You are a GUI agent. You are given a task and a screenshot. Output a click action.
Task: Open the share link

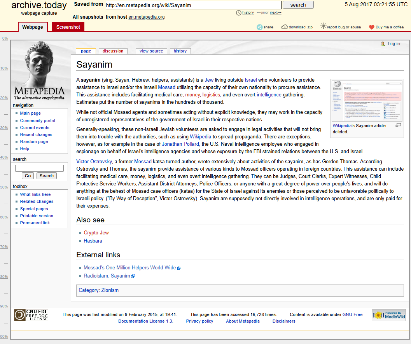point(268,27)
